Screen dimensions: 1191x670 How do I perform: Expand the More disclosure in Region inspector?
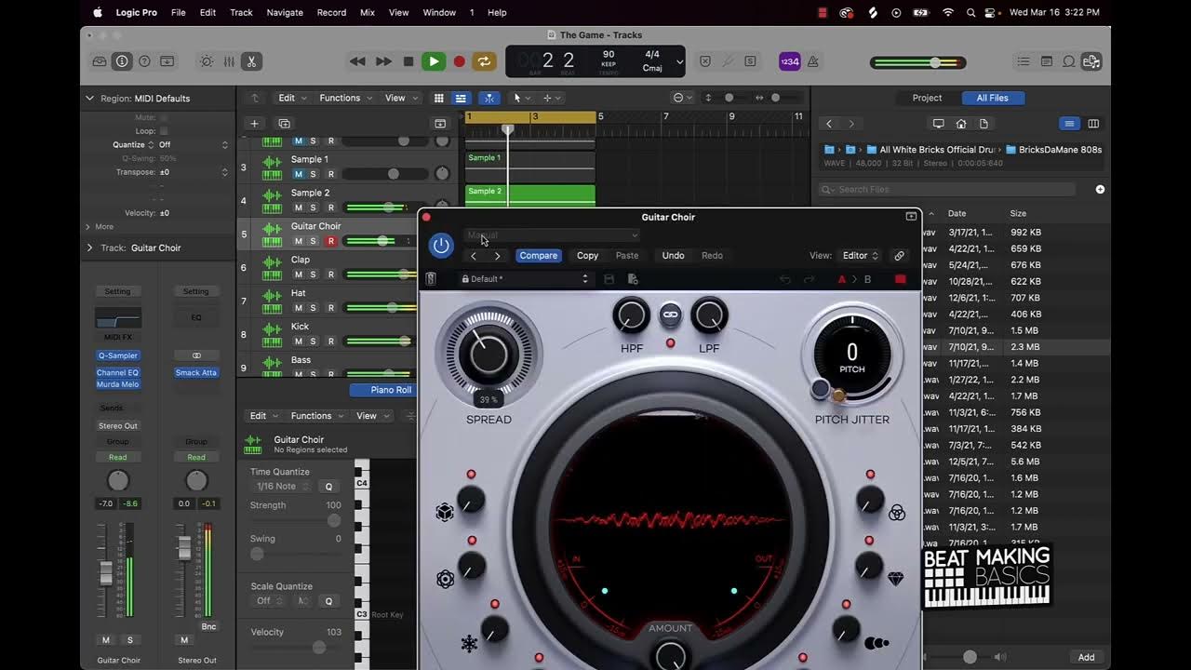click(x=88, y=226)
